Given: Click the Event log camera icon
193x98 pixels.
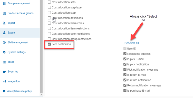Looking at the screenshot, I should pos(4,72).
